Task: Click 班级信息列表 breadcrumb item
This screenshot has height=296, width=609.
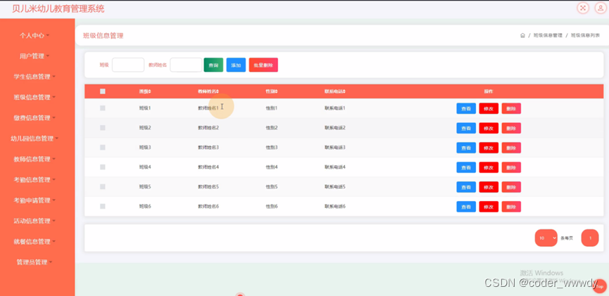Action: 585,35
